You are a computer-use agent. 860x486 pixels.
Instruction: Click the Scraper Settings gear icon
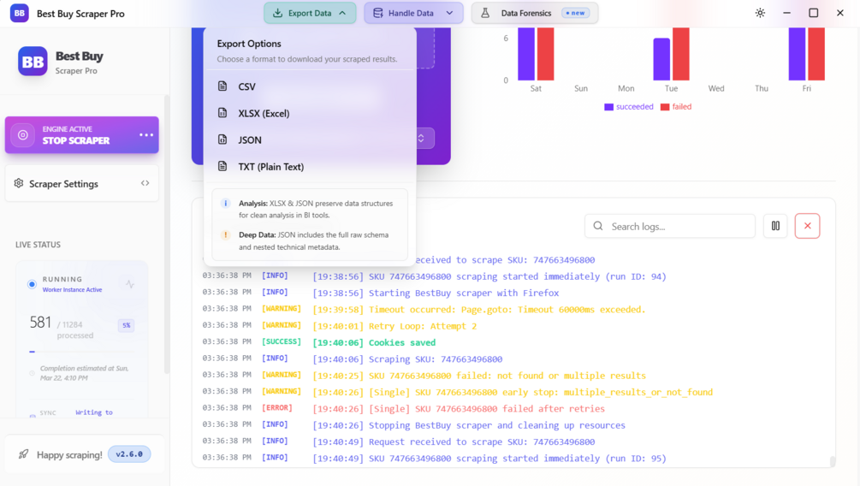point(19,183)
